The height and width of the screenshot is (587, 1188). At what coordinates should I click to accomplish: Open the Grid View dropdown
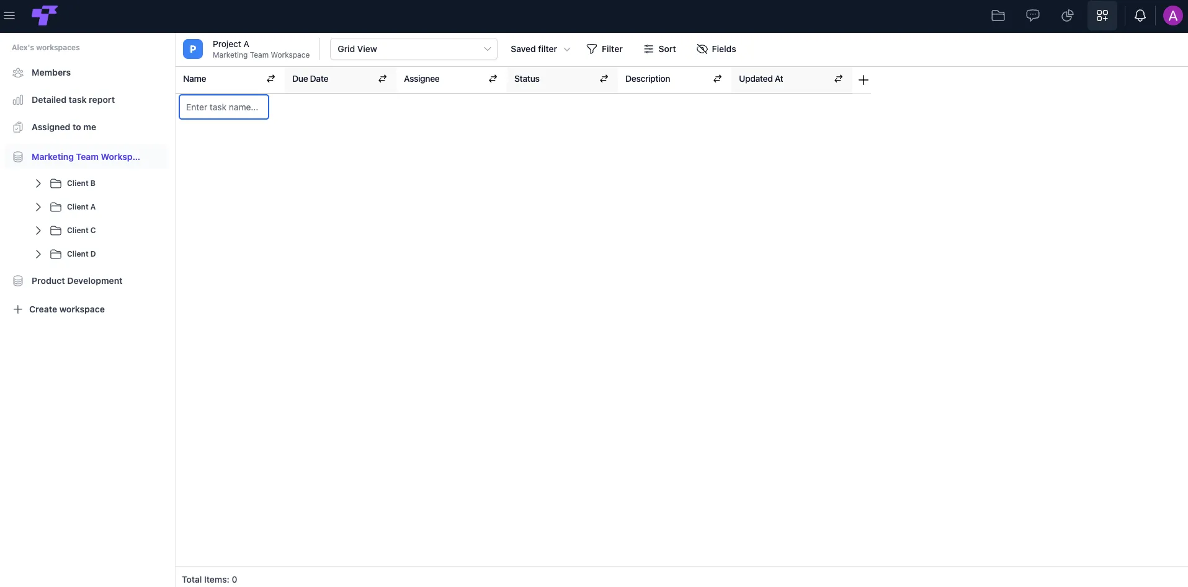pos(414,49)
